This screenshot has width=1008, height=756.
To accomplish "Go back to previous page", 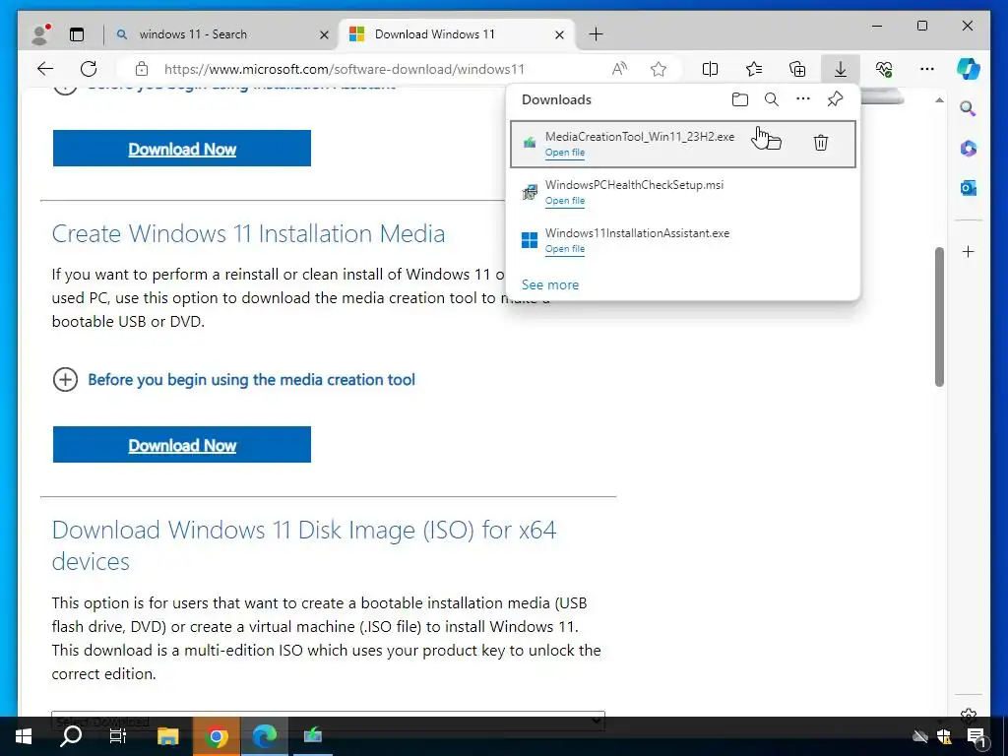I will (x=45, y=69).
